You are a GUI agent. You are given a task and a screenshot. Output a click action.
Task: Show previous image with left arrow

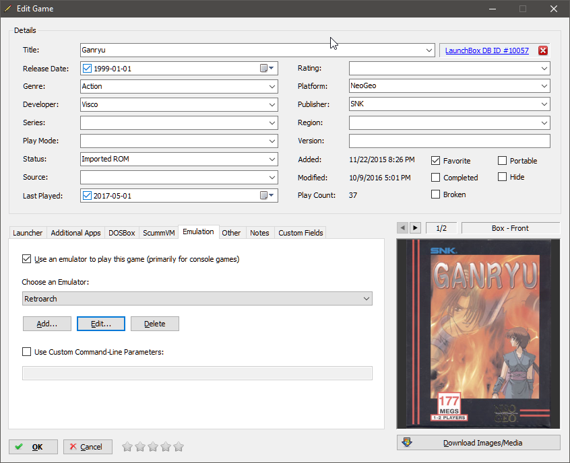point(402,228)
